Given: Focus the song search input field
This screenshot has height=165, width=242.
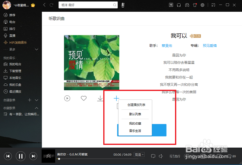Looking at the screenshot, I should click(x=88, y=5).
